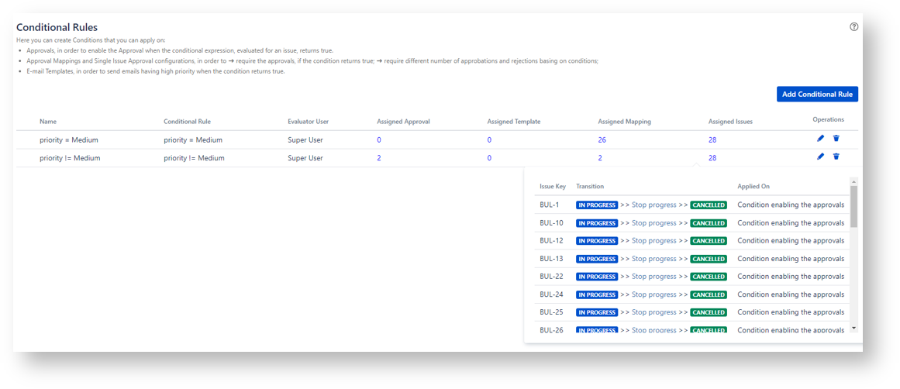The image size is (900, 389).
Task: Click the BUL-24 issue key
Action: point(551,294)
